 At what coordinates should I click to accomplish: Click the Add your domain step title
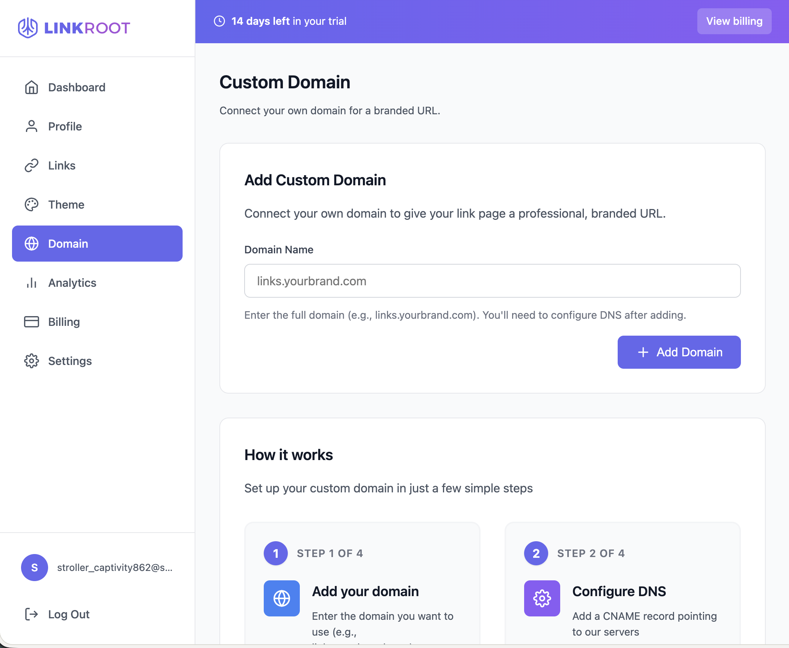tap(365, 591)
